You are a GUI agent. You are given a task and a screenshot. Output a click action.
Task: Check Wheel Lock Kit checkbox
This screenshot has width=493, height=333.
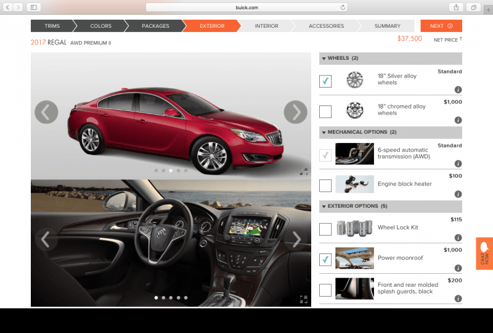[325, 229]
